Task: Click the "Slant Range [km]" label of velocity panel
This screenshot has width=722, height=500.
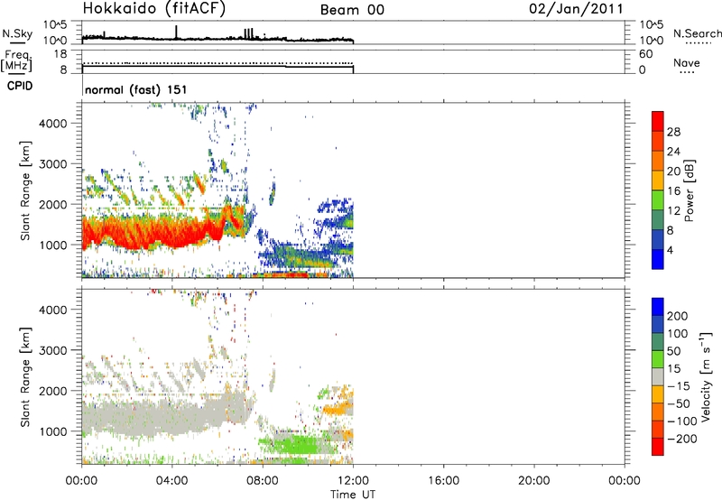Action: click(25, 377)
